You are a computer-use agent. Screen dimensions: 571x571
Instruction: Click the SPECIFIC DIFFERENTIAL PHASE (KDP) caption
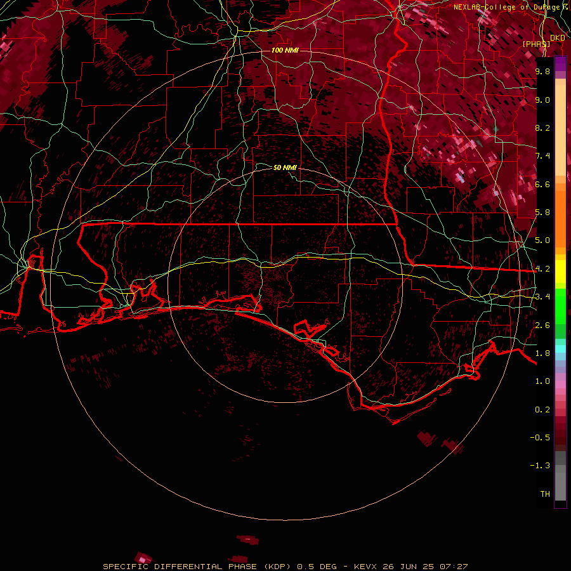click(197, 567)
